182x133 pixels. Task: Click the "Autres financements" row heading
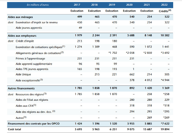coord(21,88)
